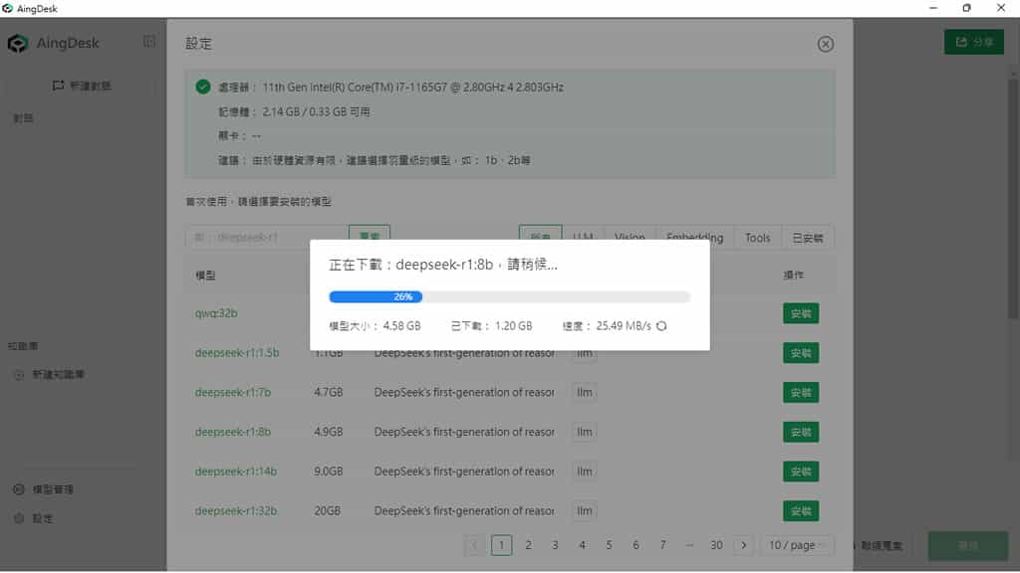Open the deepseek-r1:32b model link
Screen dimensions: 1020x573
235,511
